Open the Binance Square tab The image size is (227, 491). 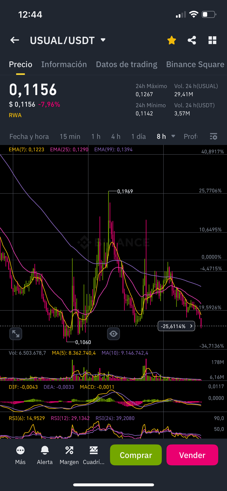pyautogui.click(x=195, y=64)
